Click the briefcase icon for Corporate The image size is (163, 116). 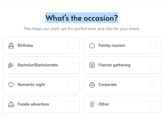(92, 85)
